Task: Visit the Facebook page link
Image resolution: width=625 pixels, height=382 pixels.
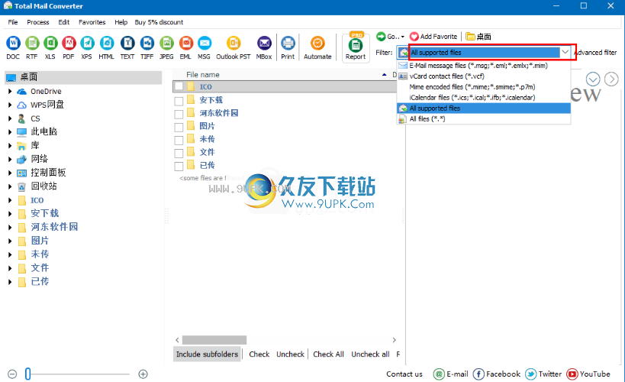Action: (497, 374)
